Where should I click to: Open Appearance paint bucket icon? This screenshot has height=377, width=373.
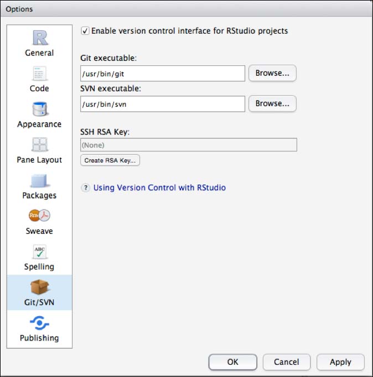[x=40, y=109]
